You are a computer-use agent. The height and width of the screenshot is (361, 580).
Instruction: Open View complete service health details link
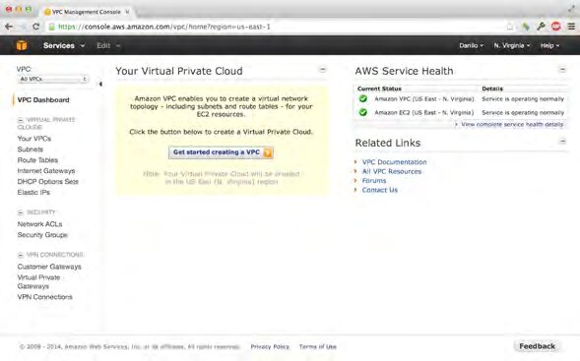(x=512, y=124)
